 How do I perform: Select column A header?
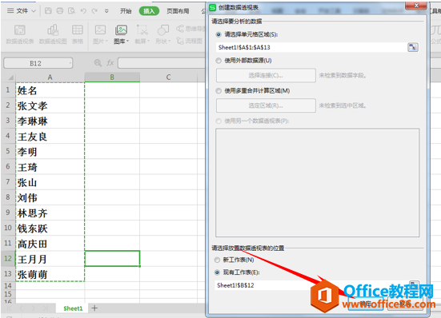click(x=50, y=78)
